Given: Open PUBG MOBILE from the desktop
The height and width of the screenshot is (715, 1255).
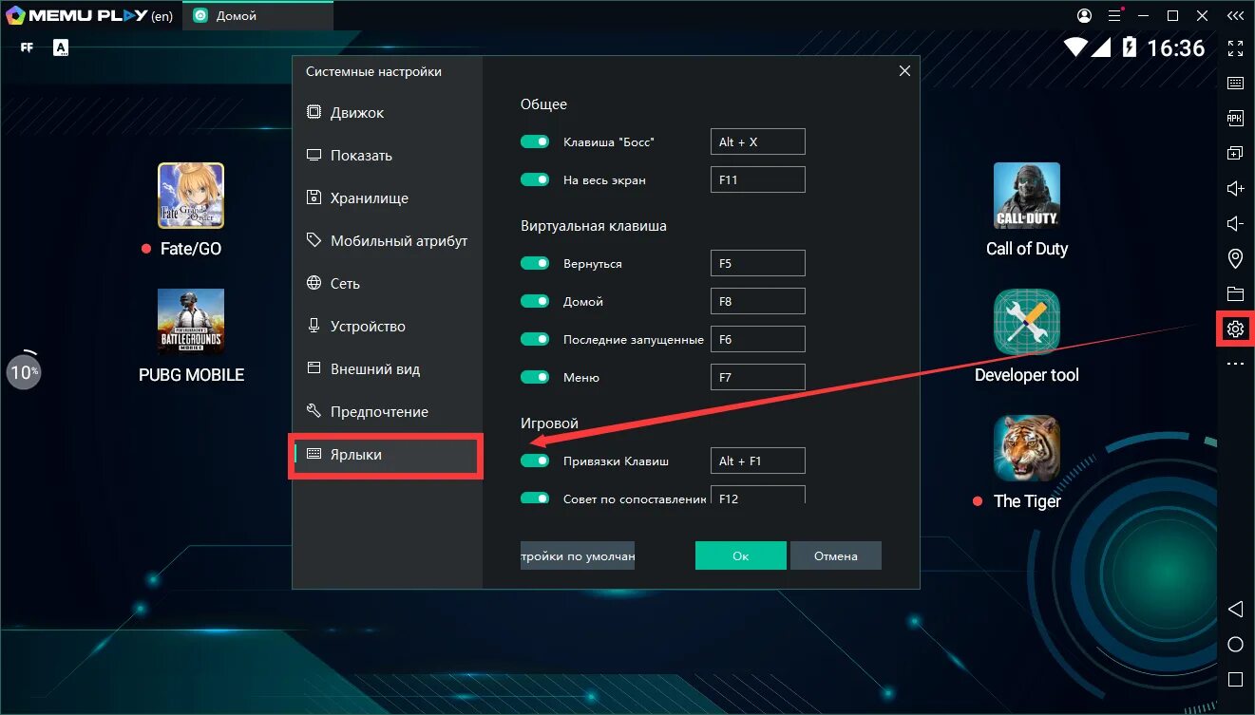Looking at the screenshot, I should pos(190,322).
